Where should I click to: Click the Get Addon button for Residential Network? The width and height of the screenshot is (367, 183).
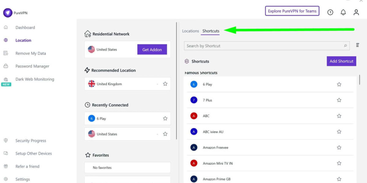pos(152,49)
